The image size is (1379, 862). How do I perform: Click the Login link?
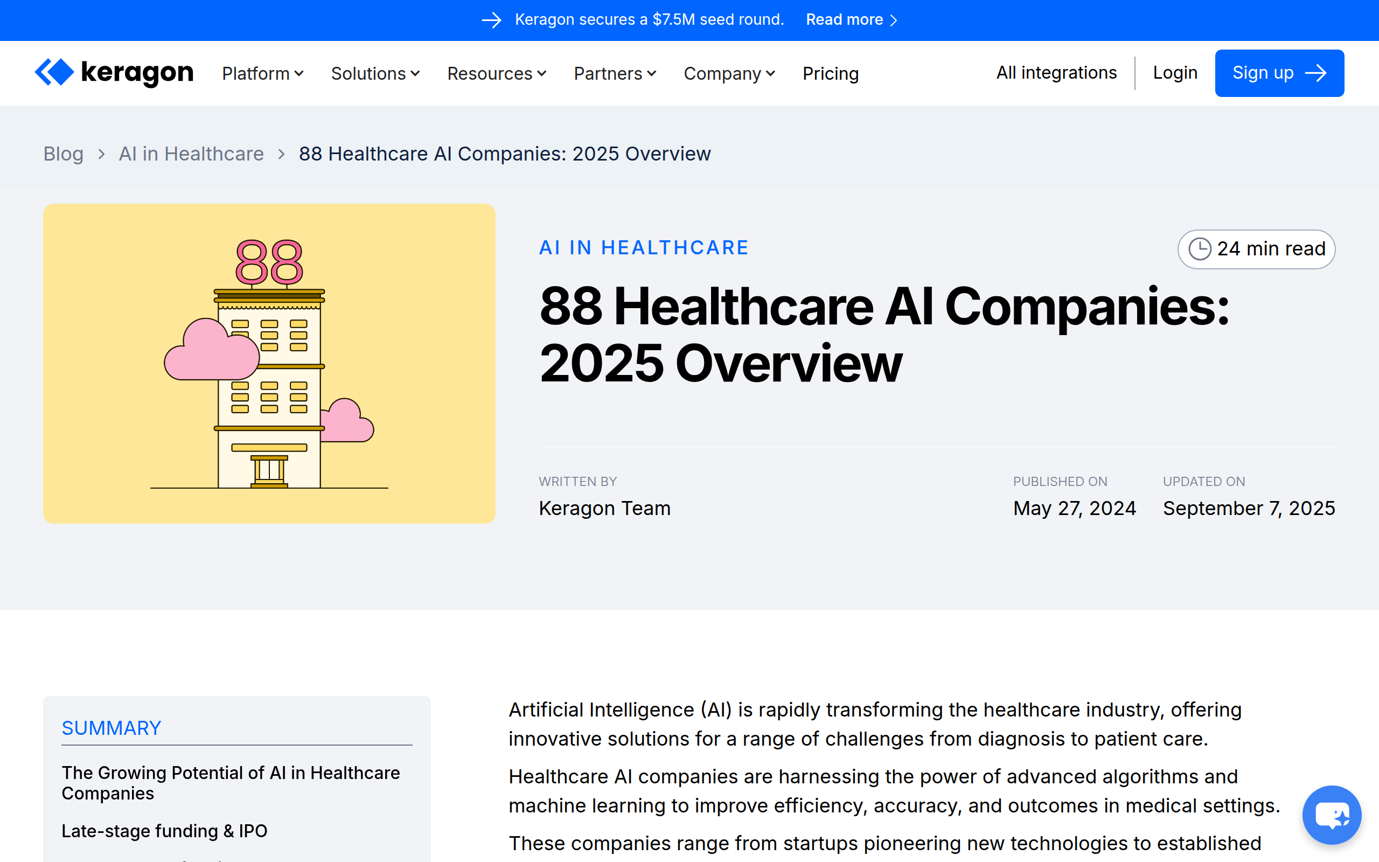tap(1175, 73)
